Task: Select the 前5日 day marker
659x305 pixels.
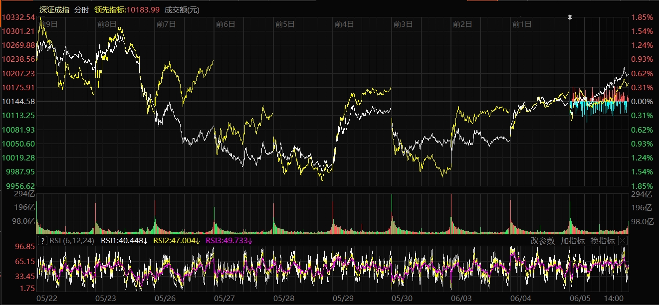Action: point(285,23)
